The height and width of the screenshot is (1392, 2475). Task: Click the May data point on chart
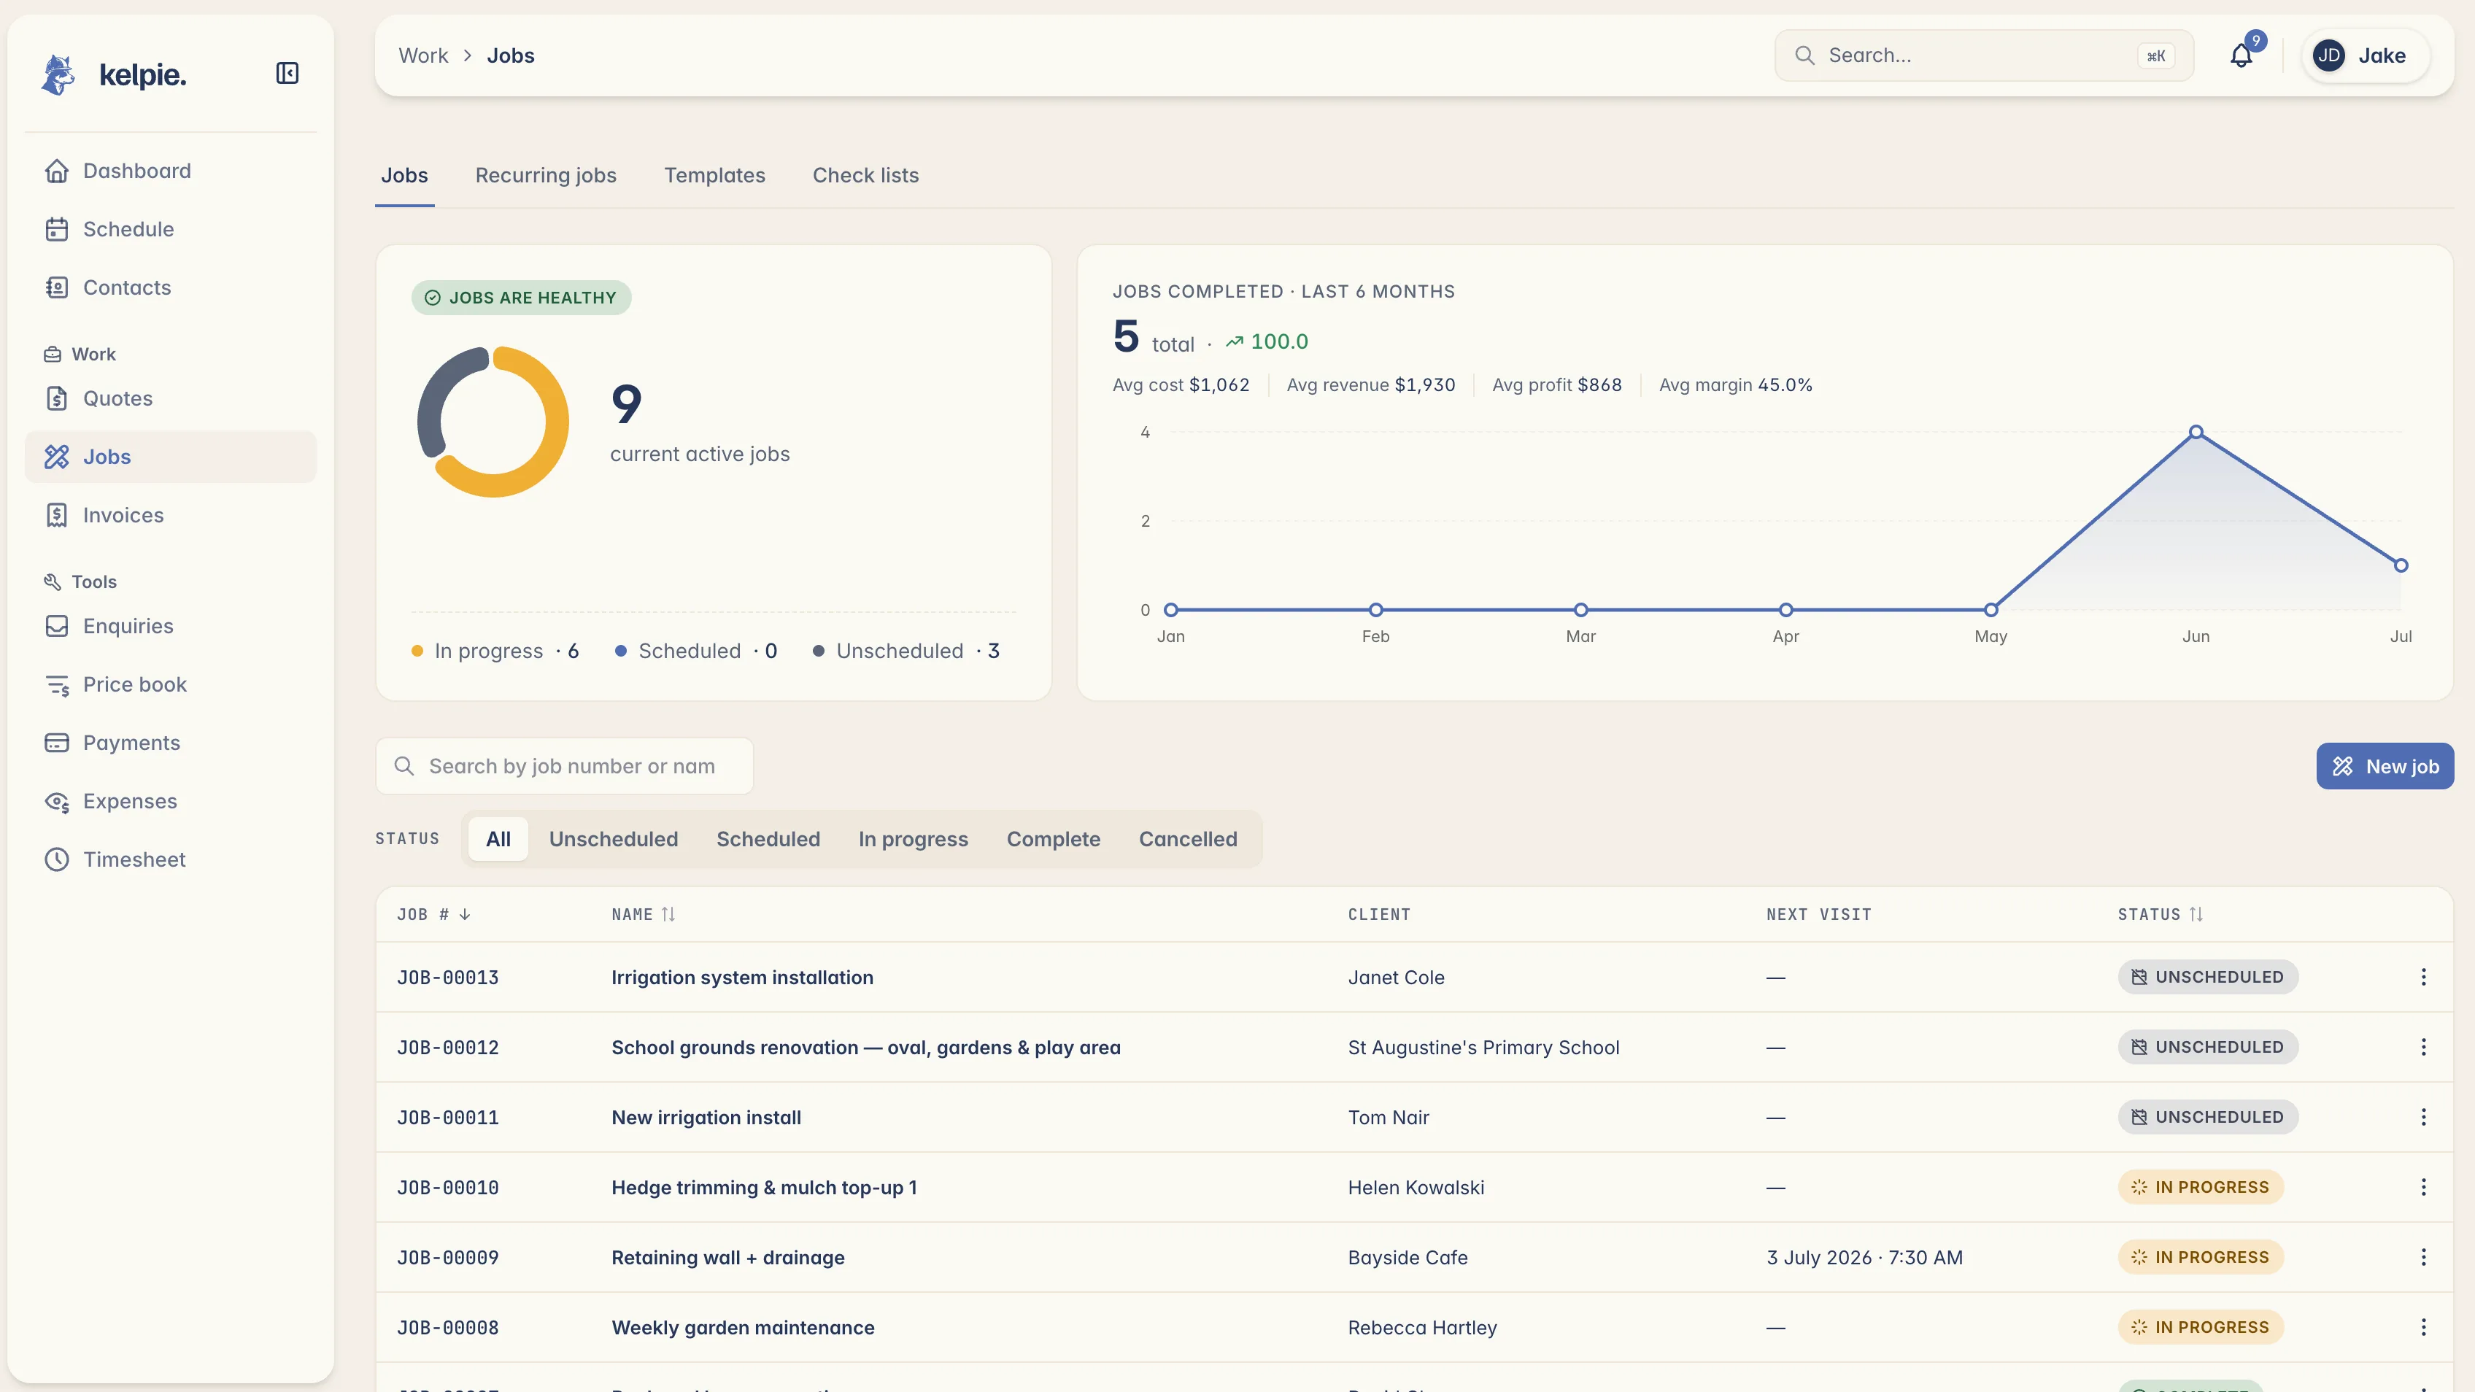(x=1991, y=610)
